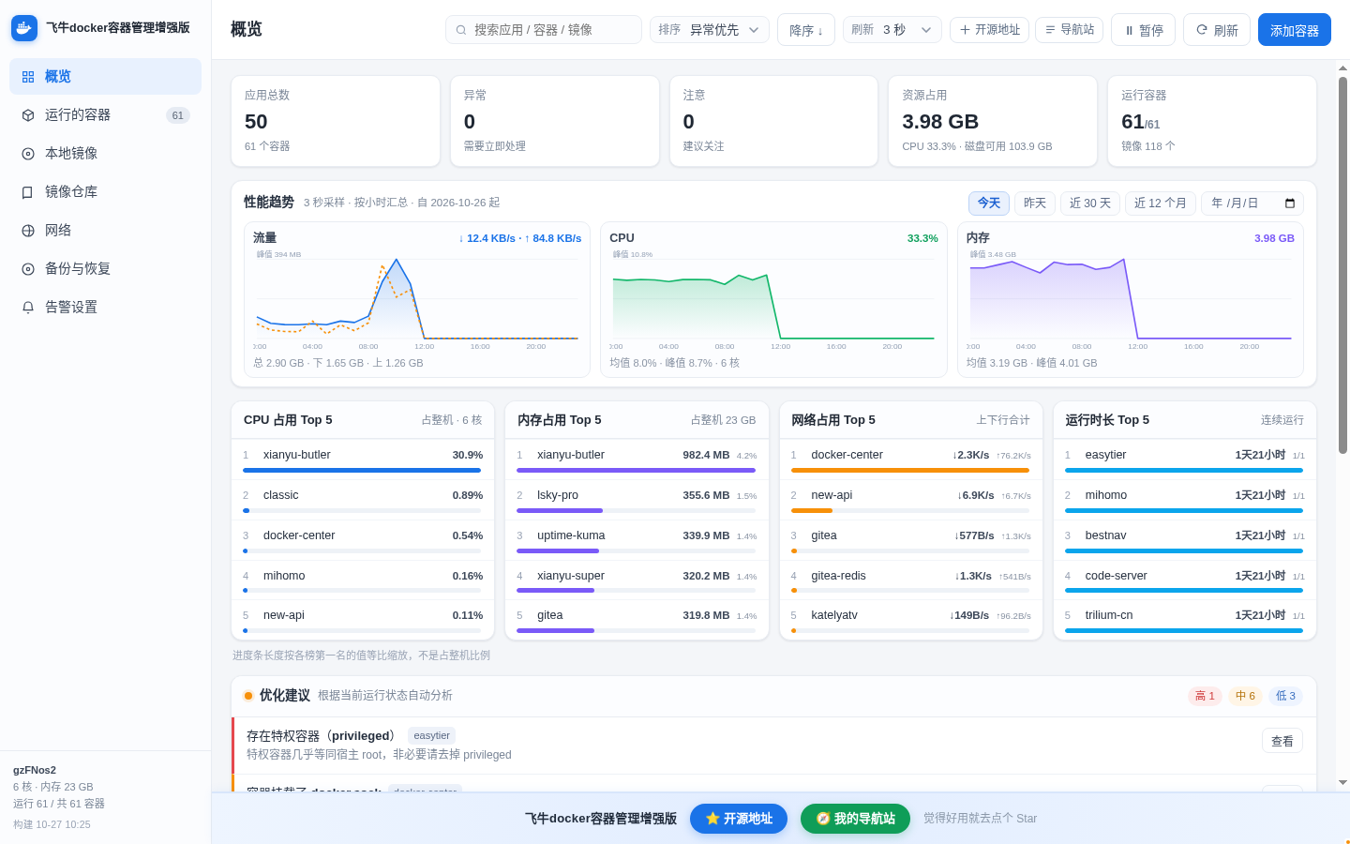Click the blue 添加容器 button
The height and width of the screenshot is (844, 1350).
(x=1295, y=30)
